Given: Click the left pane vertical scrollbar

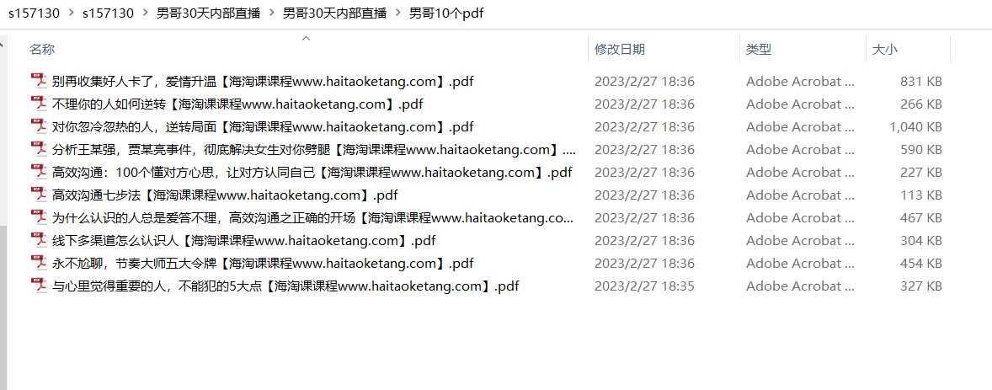Looking at the screenshot, I should [3, 212].
